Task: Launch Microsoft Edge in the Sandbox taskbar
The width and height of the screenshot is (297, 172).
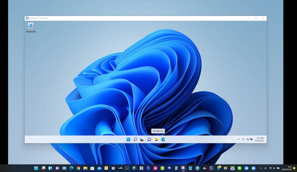Action: pos(163,139)
